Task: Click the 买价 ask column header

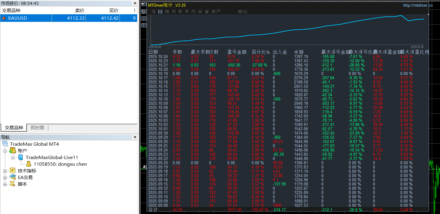Action: tap(103, 10)
